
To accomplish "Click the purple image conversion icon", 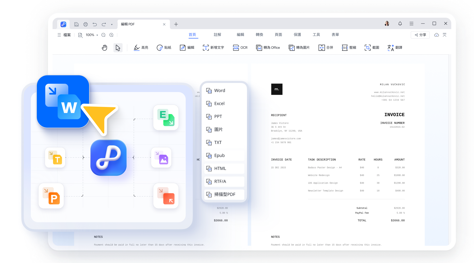I will 161,158.
